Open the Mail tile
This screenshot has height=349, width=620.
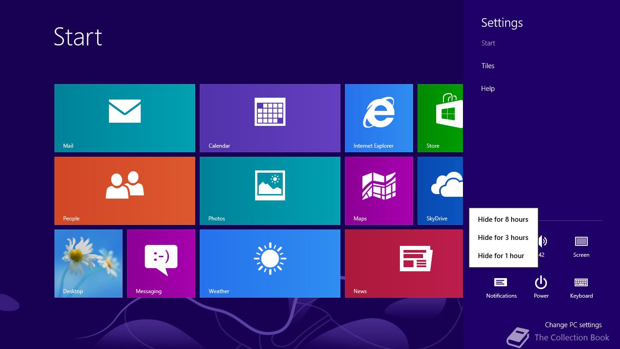click(x=125, y=118)
